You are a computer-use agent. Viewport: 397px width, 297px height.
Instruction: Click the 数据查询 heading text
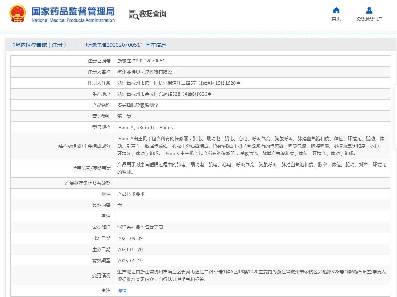153,14
